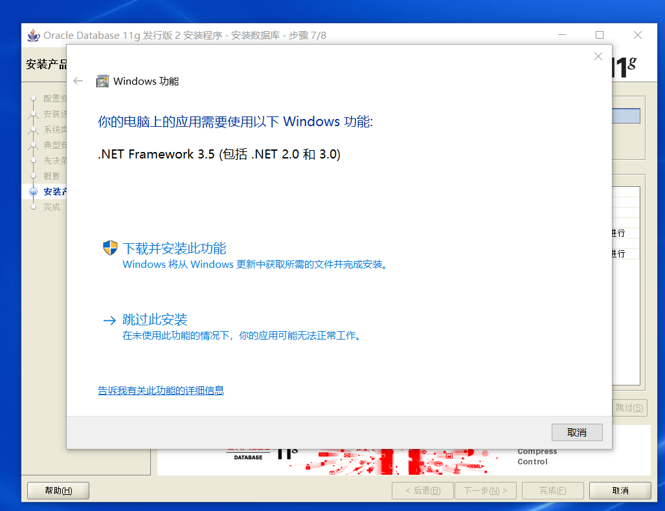The width and height of the screenshot is (665, 511).
Task: Click the 下一步(N) button in Oracle installer
Action: [x=486, y=491]
